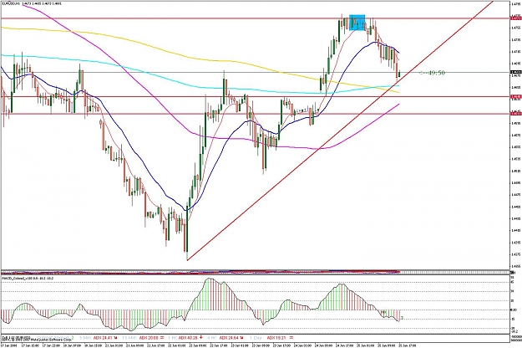Click the "ADX 40.28" readout
Image resolution: width=522 pixels, height=348 pixels.
188,338
